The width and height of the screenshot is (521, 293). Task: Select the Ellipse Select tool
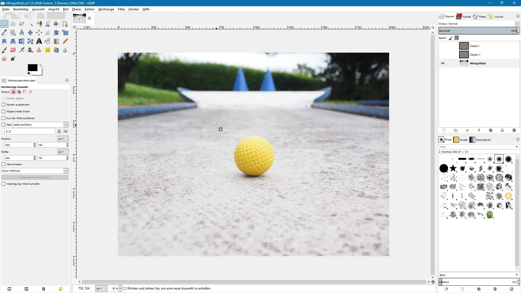(x=13, y=24)
